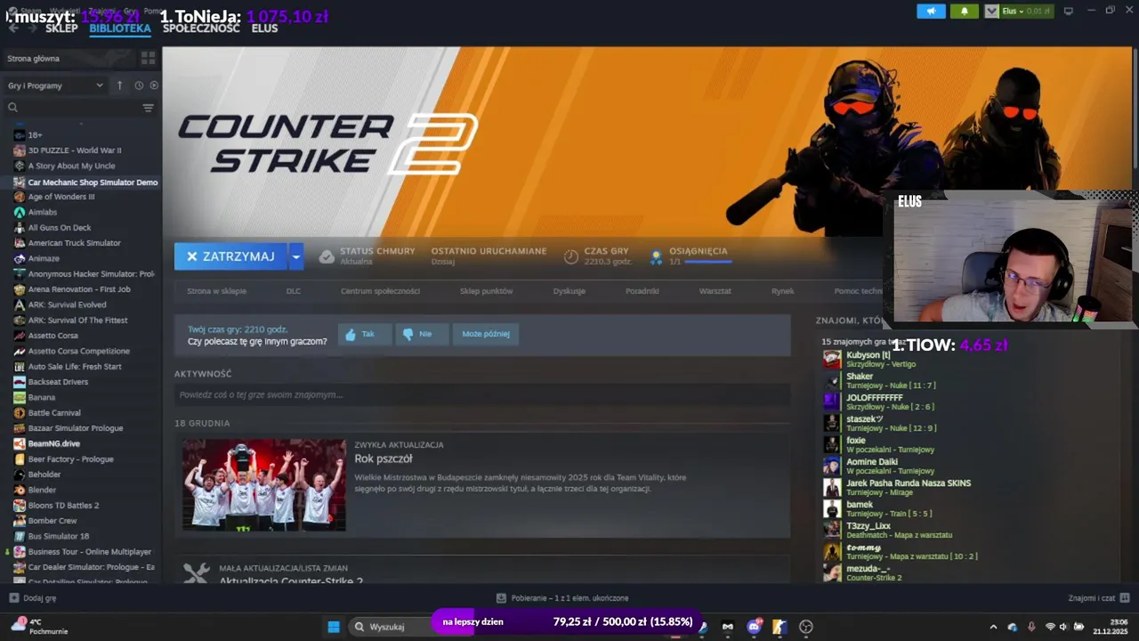Open friends chat icon at bottom right
The width and height of the screenshot is (1139, 641).
coord(1125,598)
